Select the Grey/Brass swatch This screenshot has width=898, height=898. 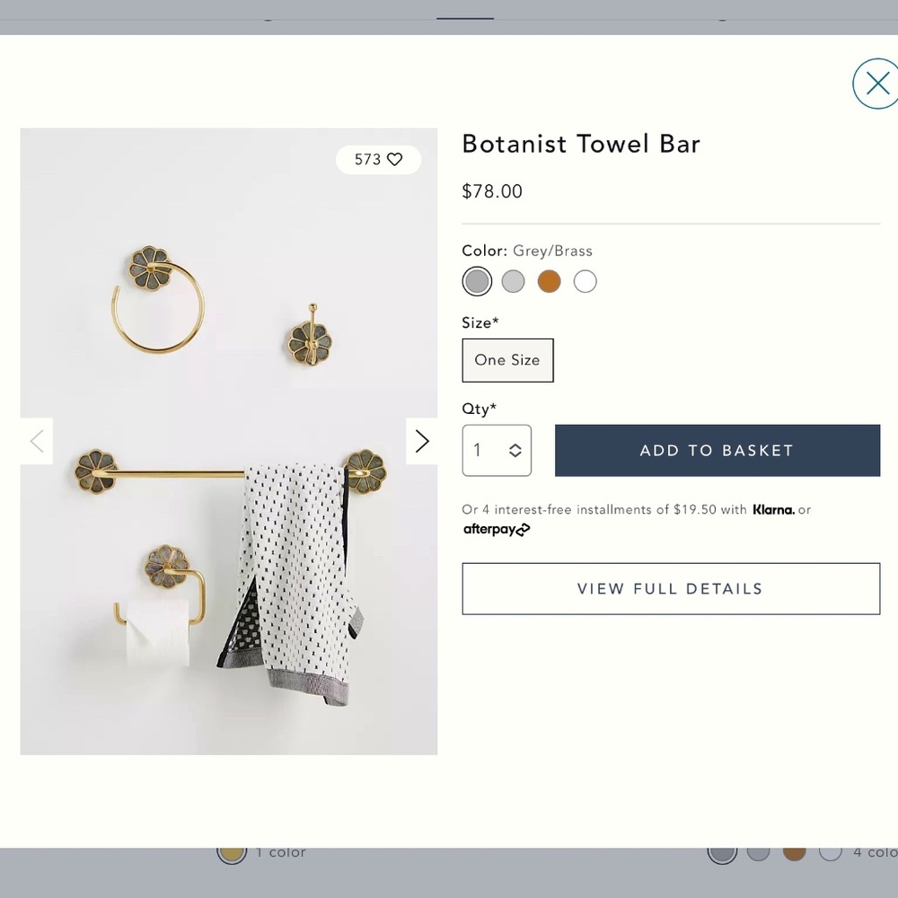pos(477,281)
